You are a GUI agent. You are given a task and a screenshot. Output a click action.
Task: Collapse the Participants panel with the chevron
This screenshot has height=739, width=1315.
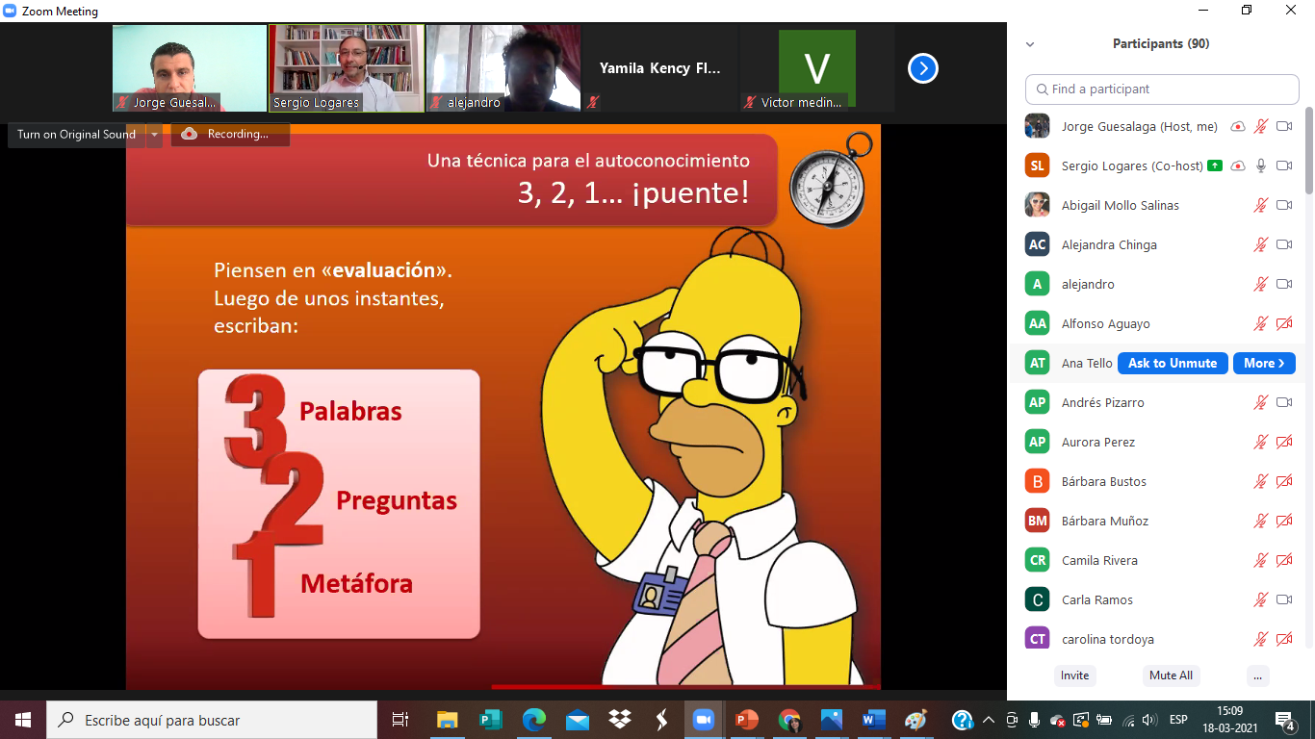point(1030,44)
